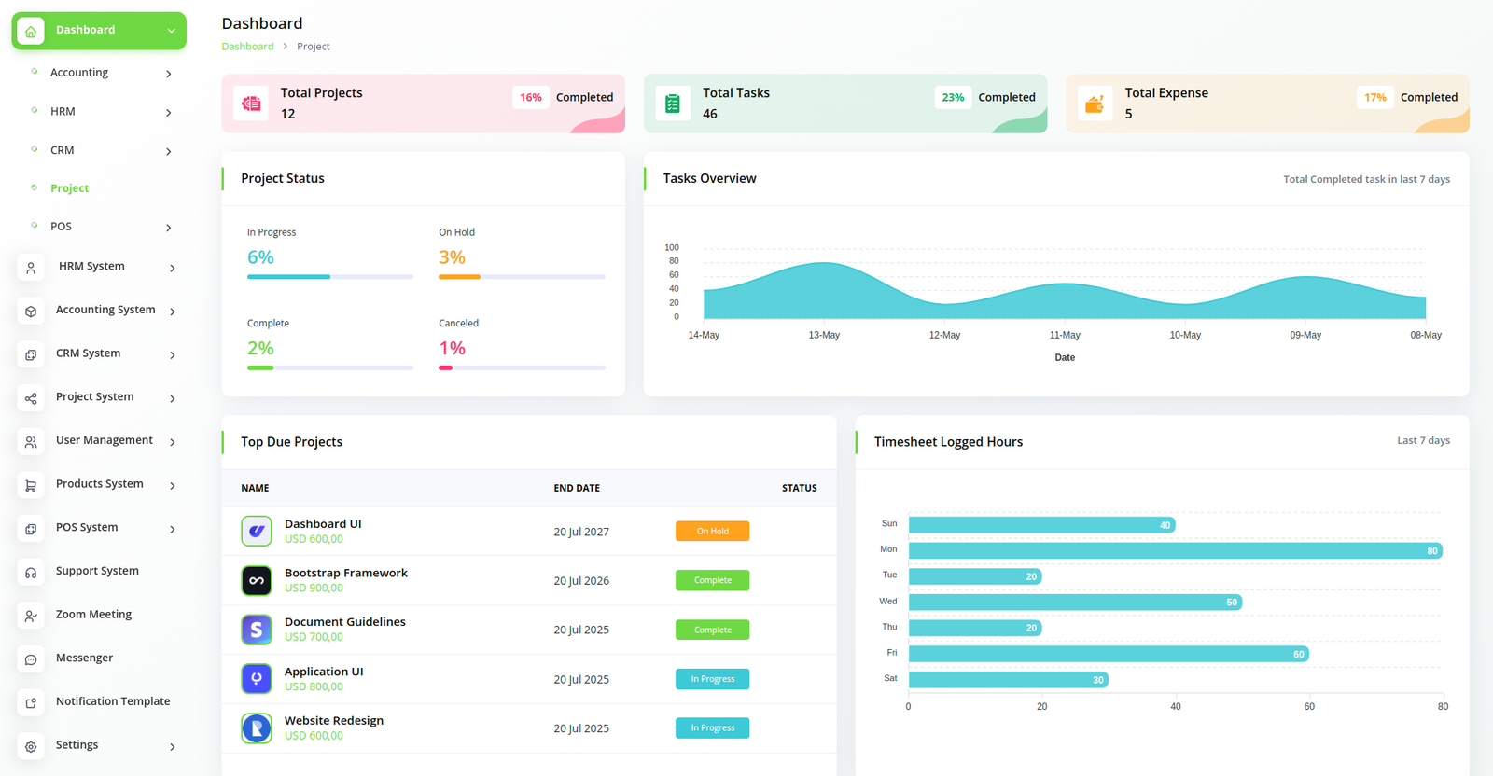This screenshot has width=1493, height=776.
Task: Click the Total Expense wallet icon
Action: click(x=1095, y=104)
